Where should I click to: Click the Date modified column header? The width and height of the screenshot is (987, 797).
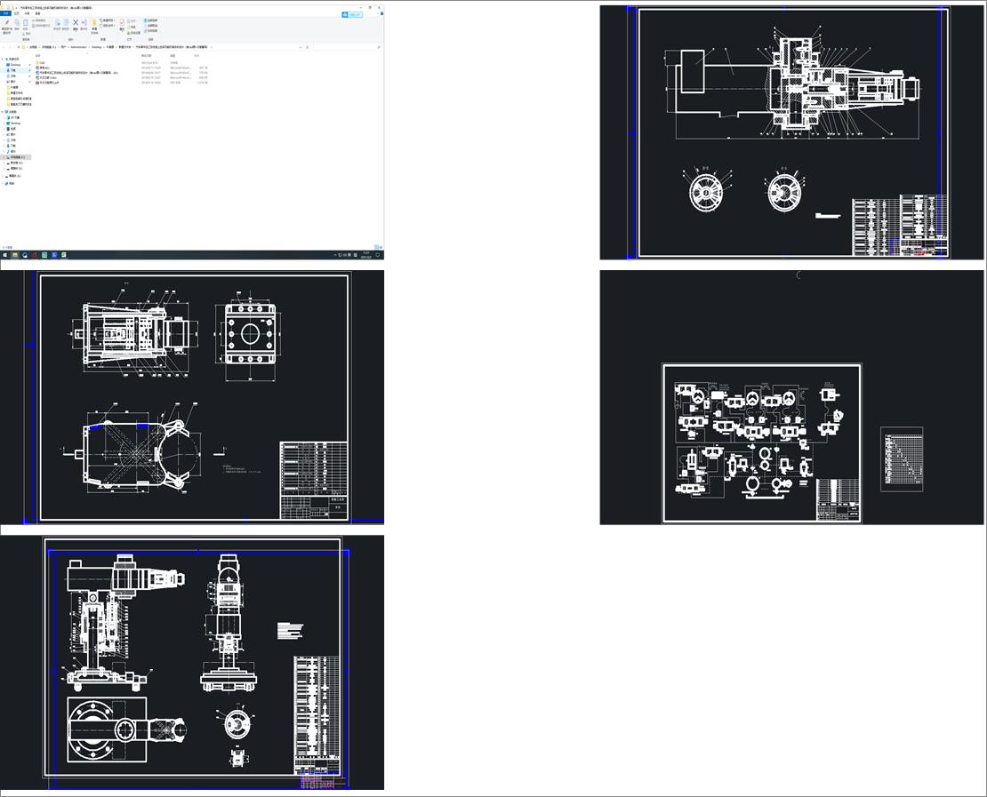pos(146,55)
